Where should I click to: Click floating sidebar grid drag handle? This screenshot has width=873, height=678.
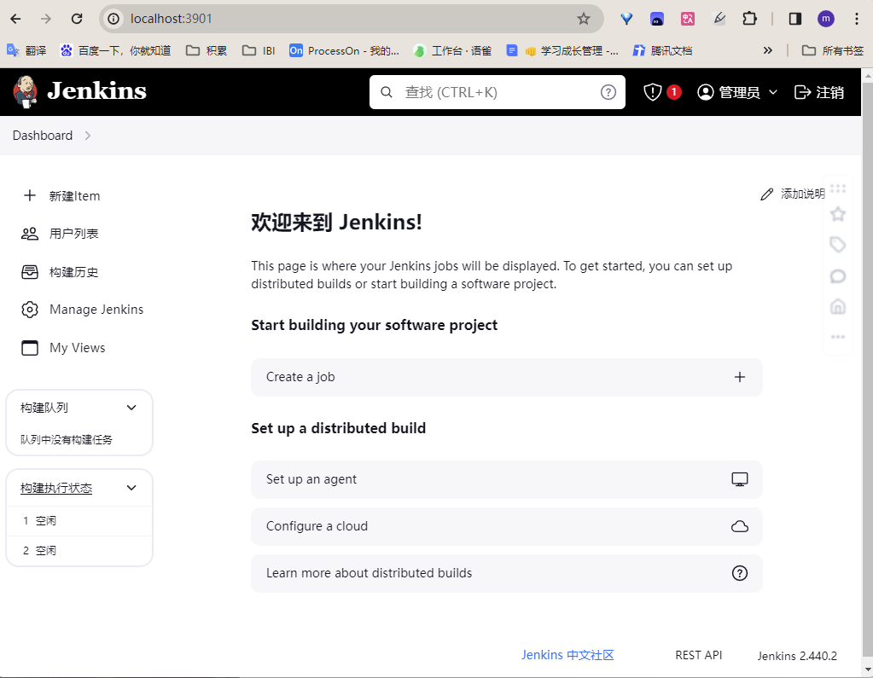[838, 188]
